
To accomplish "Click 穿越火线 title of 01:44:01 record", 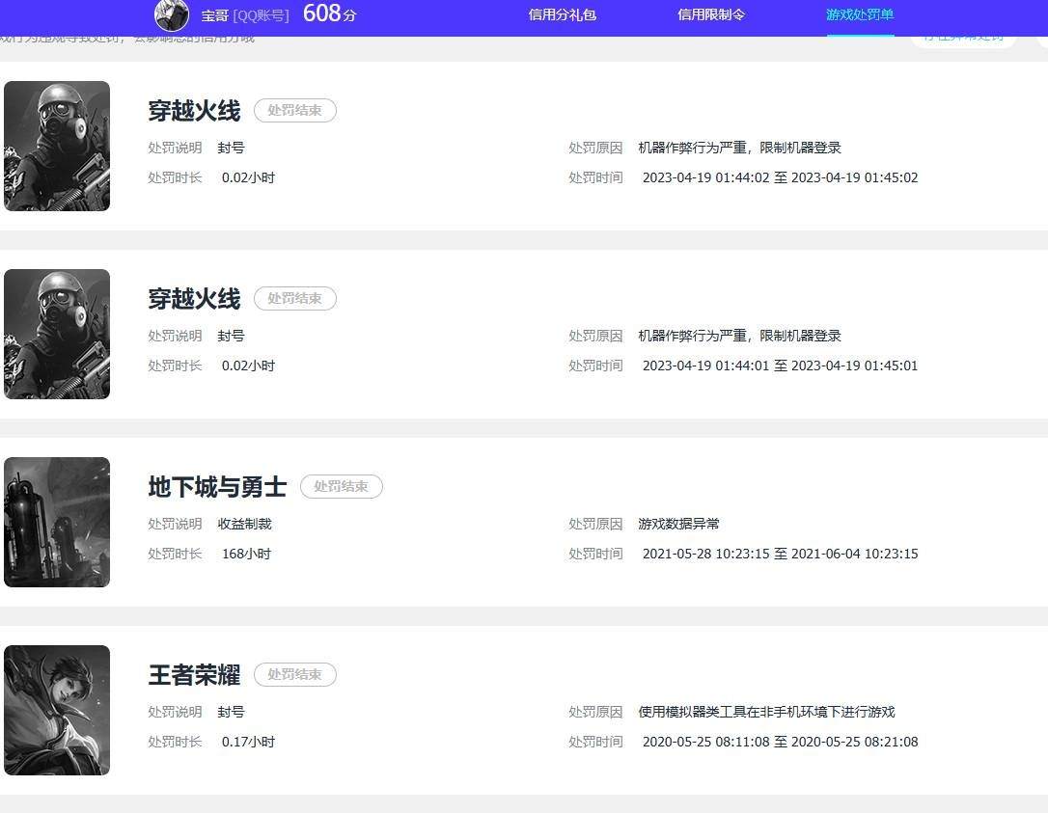I will 194,299.
